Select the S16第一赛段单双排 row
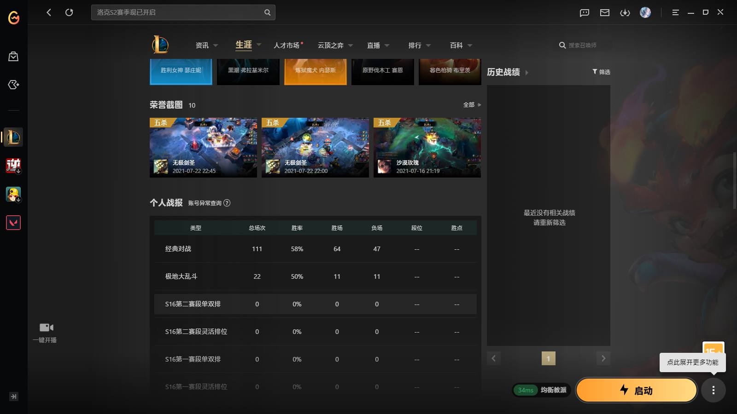 point(316,359)
